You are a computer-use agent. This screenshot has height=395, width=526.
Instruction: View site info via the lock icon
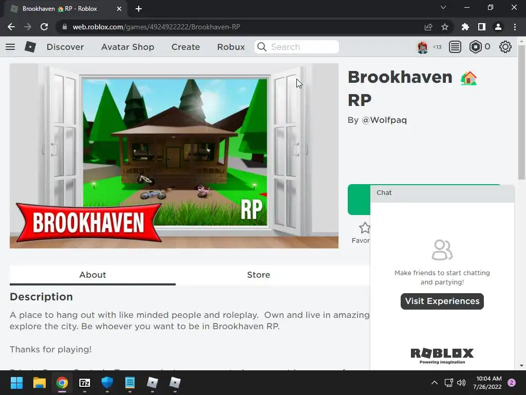click(64, 27)
